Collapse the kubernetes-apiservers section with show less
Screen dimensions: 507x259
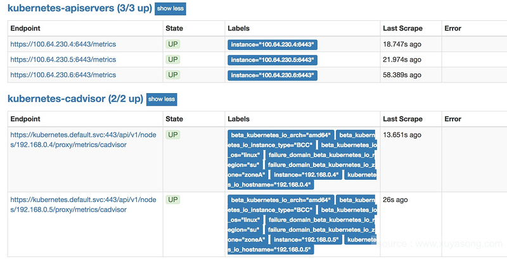tap(170, 9)
